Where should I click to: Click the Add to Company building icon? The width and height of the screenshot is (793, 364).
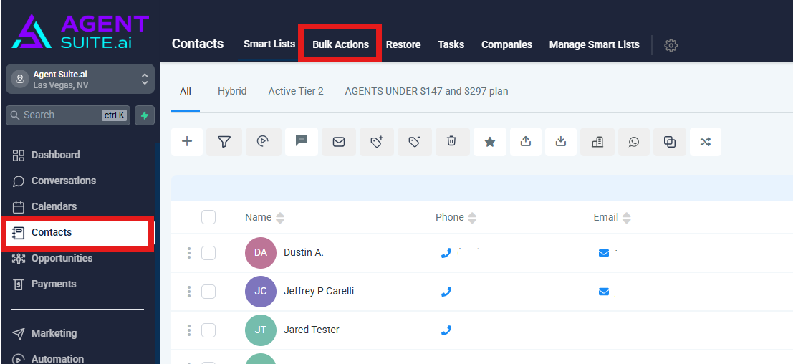(x=597, y=142)
